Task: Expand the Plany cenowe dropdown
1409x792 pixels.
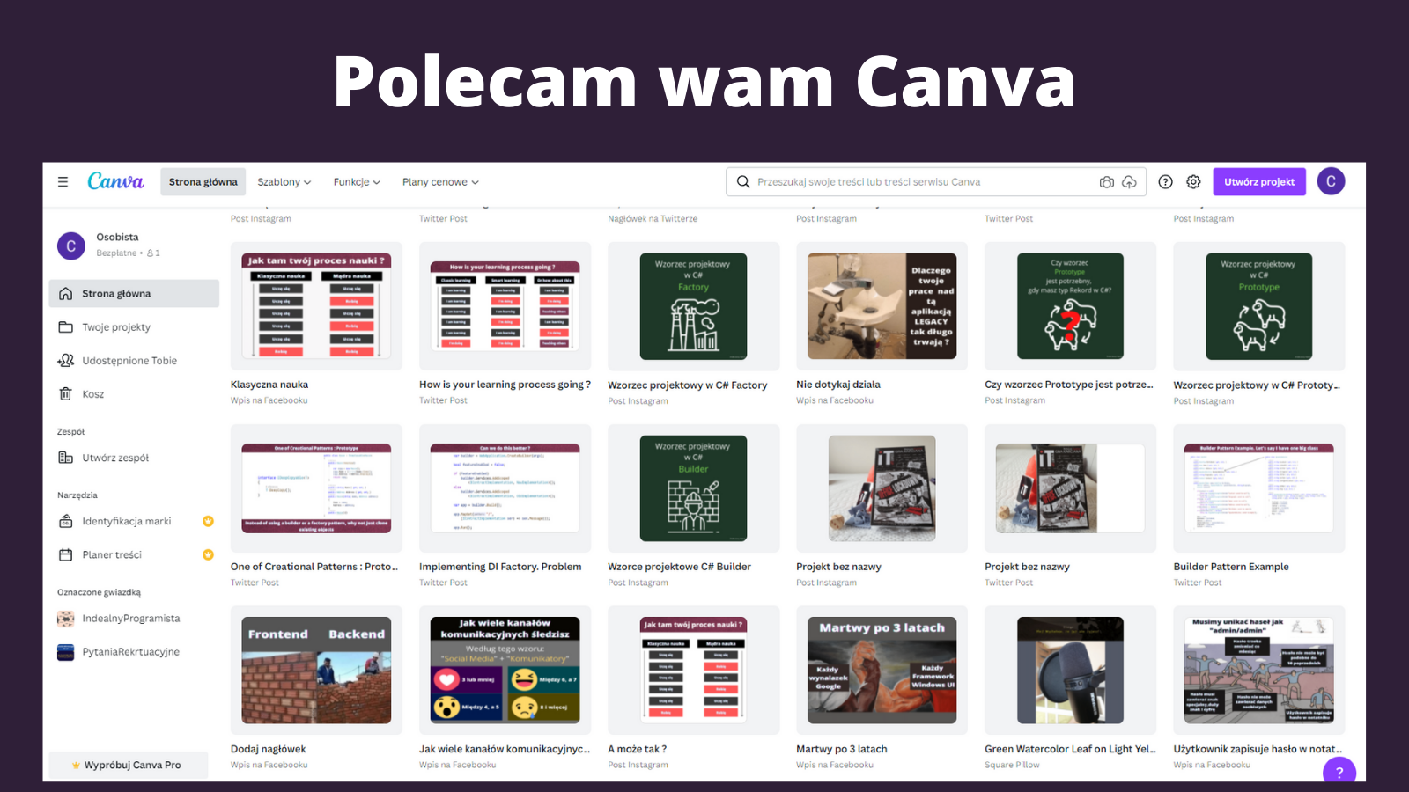Action: click(x=440, y=182)
